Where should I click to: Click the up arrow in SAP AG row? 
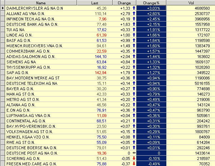click(134, 73)
